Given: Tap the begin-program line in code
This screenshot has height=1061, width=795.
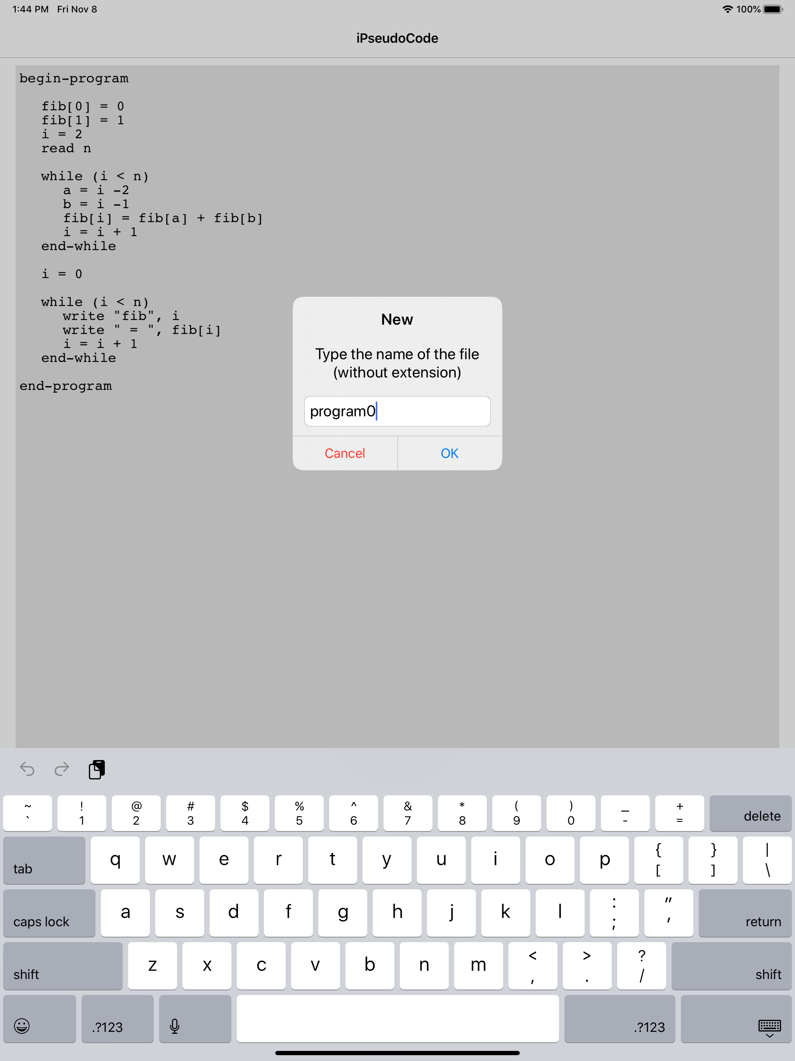Looking at the screenshot, I should 74,78.
